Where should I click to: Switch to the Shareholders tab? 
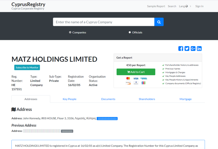pos(147,99)
